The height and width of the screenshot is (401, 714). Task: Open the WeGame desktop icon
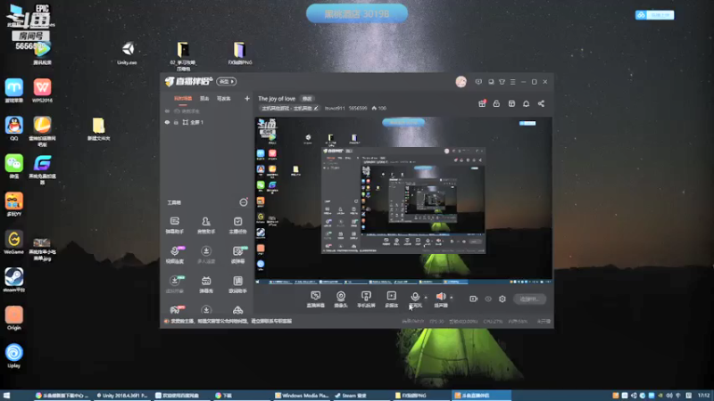coord(14,241)
